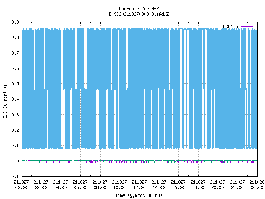Image resolution: width=265 pixels, height=199 pixels.
Task: Click the 0.5 y-axis tick label
Action: pos(15,84)
